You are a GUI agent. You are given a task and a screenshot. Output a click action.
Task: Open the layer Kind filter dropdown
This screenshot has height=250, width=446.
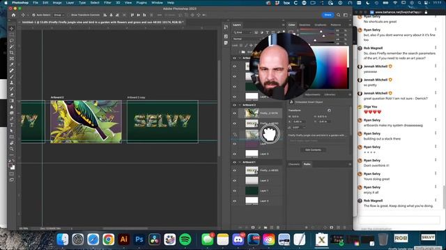click(243, 33)
